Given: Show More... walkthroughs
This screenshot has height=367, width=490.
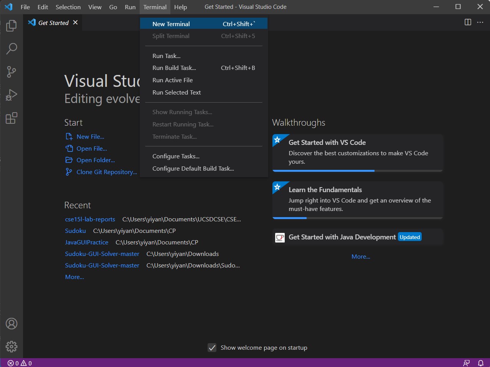Looking at the screenshot, I should (361, 257).
